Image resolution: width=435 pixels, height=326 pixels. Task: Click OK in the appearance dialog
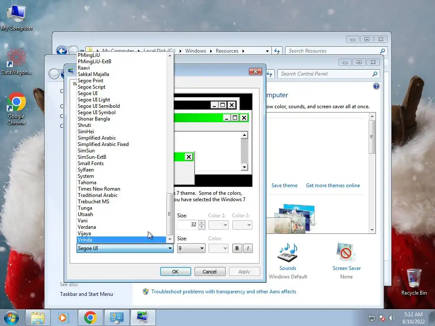[x=175, y=272]
